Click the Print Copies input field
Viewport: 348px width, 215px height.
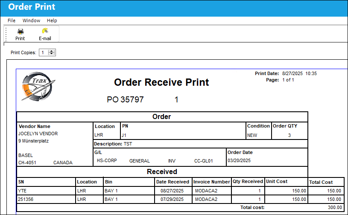pos(44,52)
